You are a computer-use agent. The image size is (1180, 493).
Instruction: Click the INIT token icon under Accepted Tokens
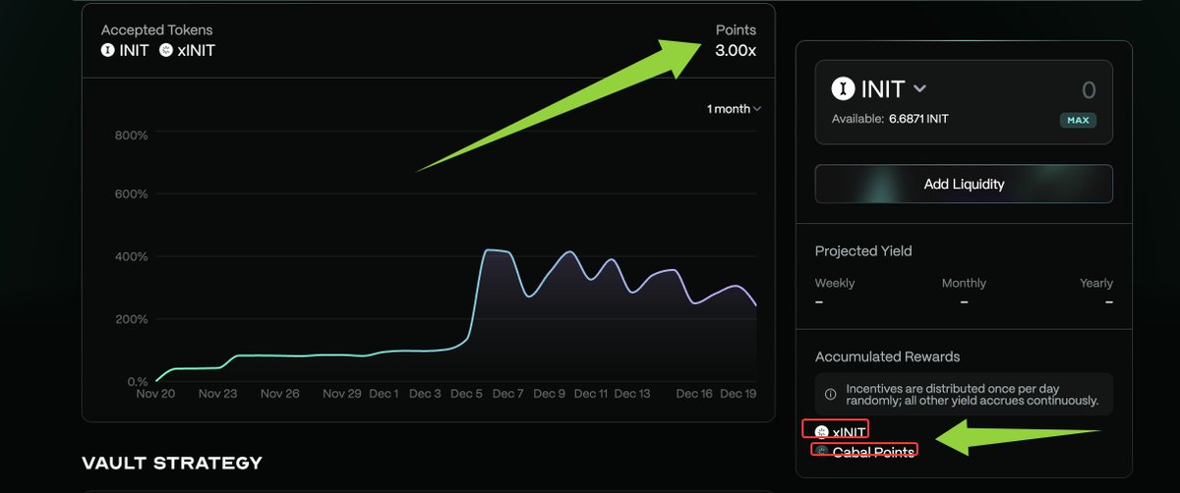pos(108,50)
